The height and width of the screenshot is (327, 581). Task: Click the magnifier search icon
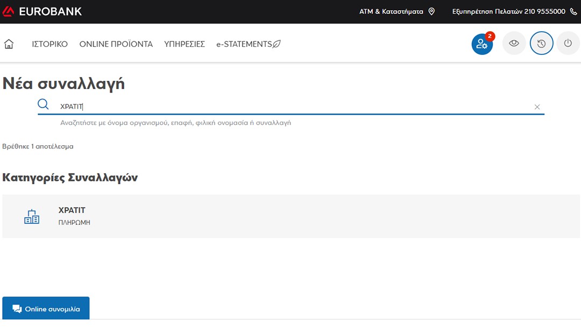[x=44, y=104]
